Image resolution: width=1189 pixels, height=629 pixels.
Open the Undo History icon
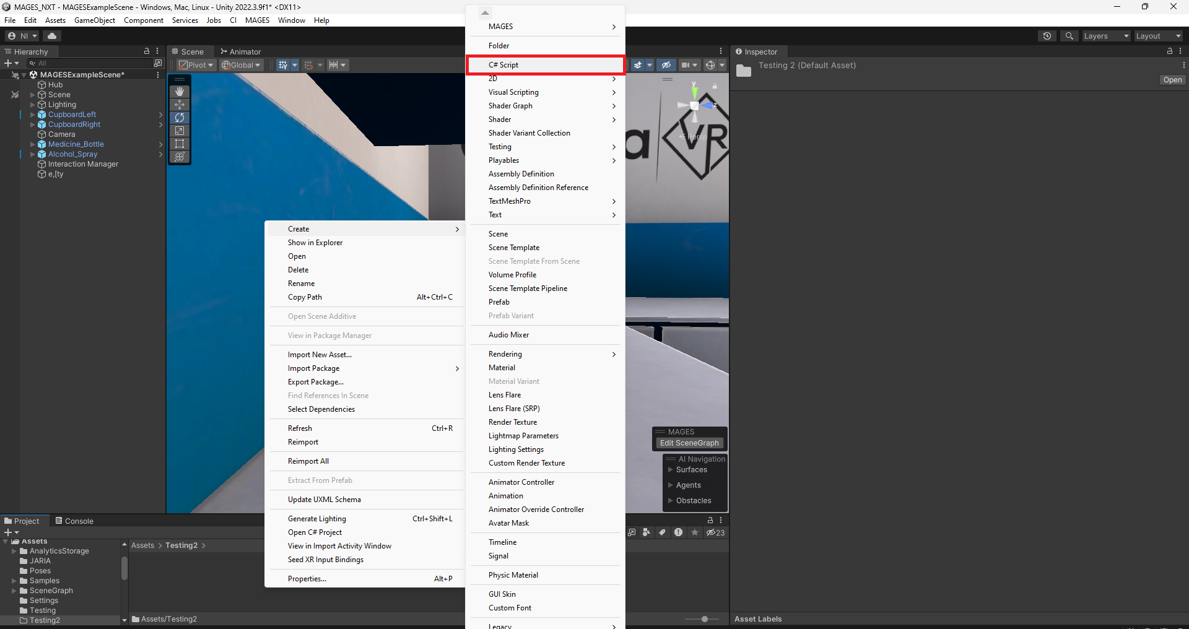(1047, 36)
